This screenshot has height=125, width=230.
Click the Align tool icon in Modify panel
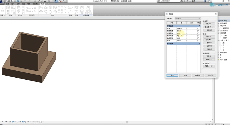pyautogui.click(x=41, y=7)
